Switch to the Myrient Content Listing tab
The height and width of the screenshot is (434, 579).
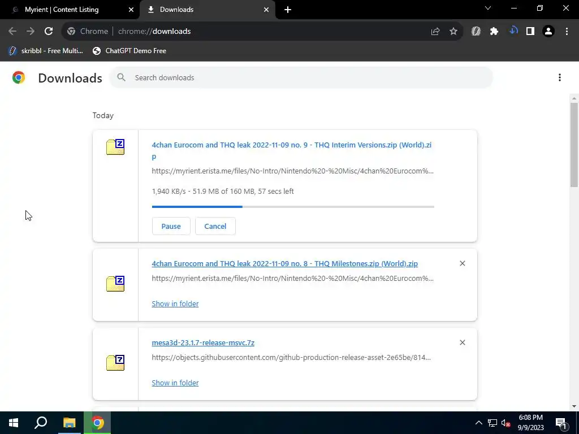pyautogui.click(x=62, y=10)
